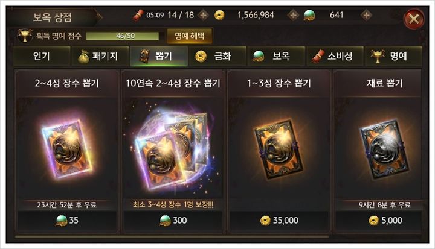Image resolution: width=435 pixels, height=249 pixels.
Task: Click the 46/50 honor points progress bar
Action: [x=122, y=36]
